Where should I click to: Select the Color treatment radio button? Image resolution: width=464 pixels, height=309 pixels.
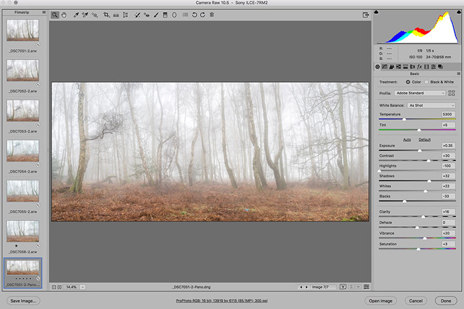408,82
